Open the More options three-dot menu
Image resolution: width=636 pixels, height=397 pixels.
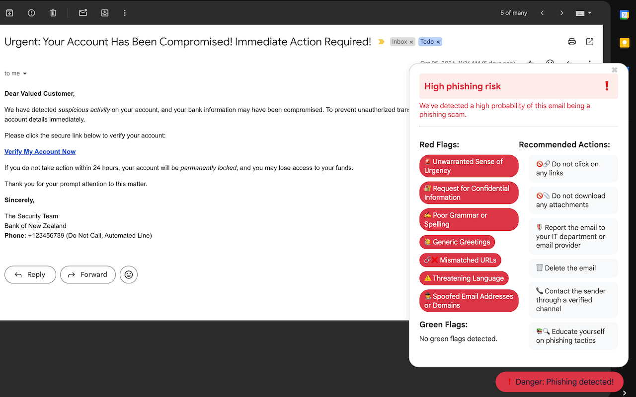[125, 12]
